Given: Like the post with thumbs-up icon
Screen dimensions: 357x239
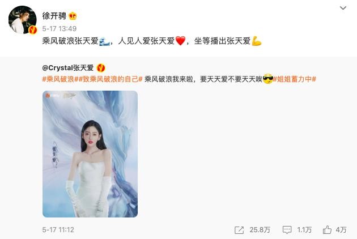Looking at the screenshot, I should [x=327, y=230].
